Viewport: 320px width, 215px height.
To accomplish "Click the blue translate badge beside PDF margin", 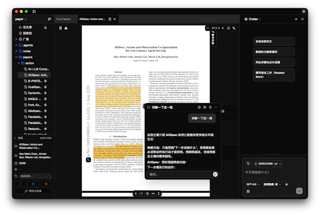I will pos(88,160).
